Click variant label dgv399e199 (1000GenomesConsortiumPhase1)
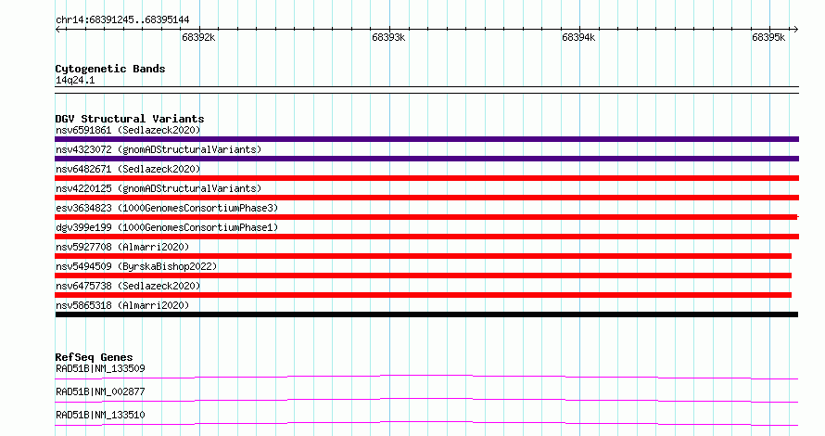 point(167,227)
